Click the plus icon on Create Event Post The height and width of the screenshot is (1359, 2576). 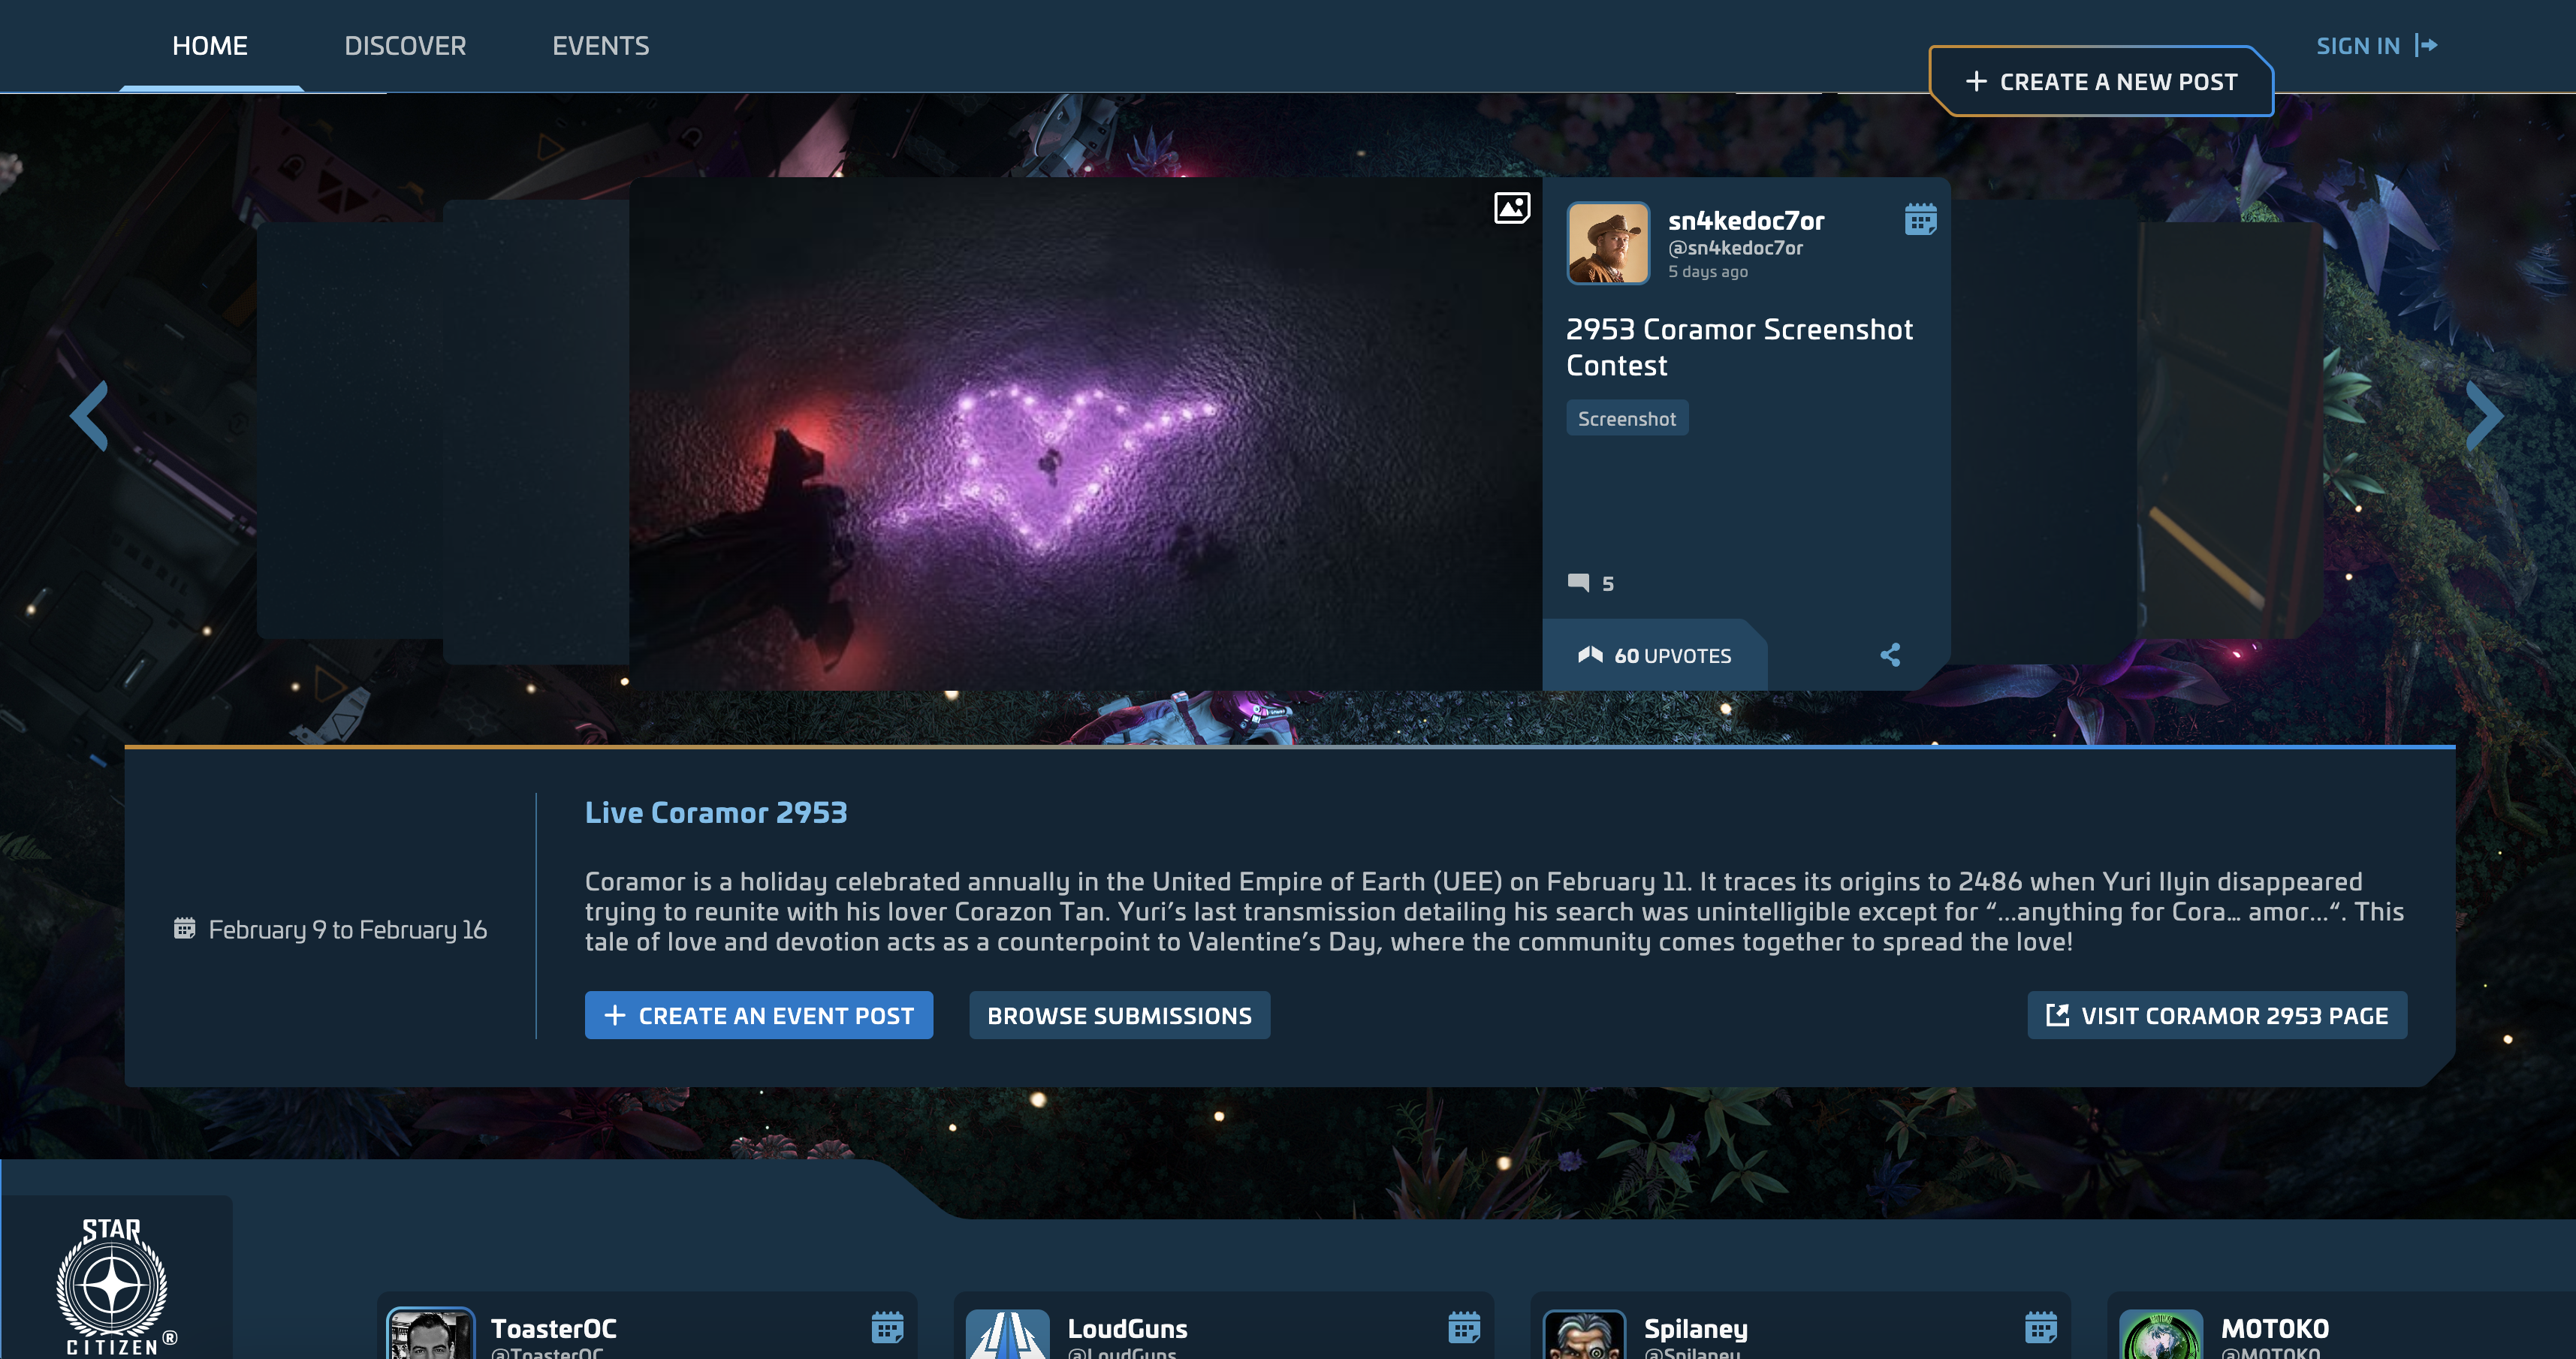click(615, 1015)
